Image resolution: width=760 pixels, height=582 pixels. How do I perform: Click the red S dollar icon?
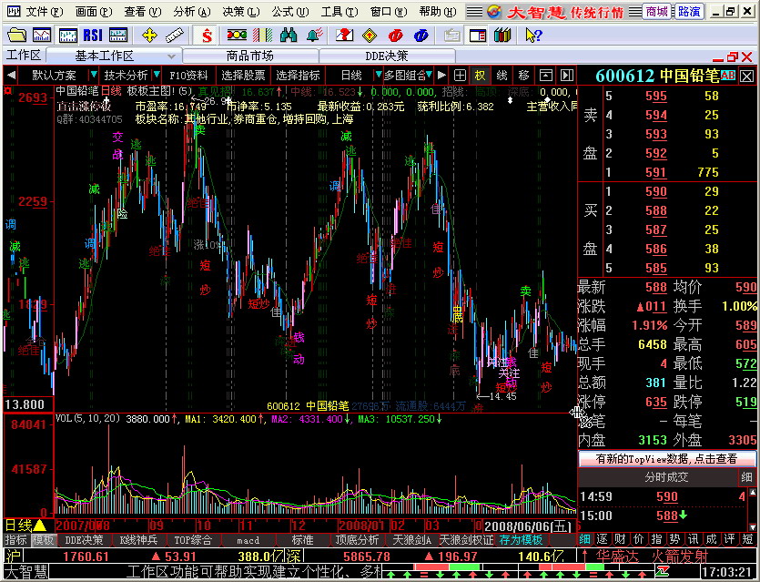(207, 35)
